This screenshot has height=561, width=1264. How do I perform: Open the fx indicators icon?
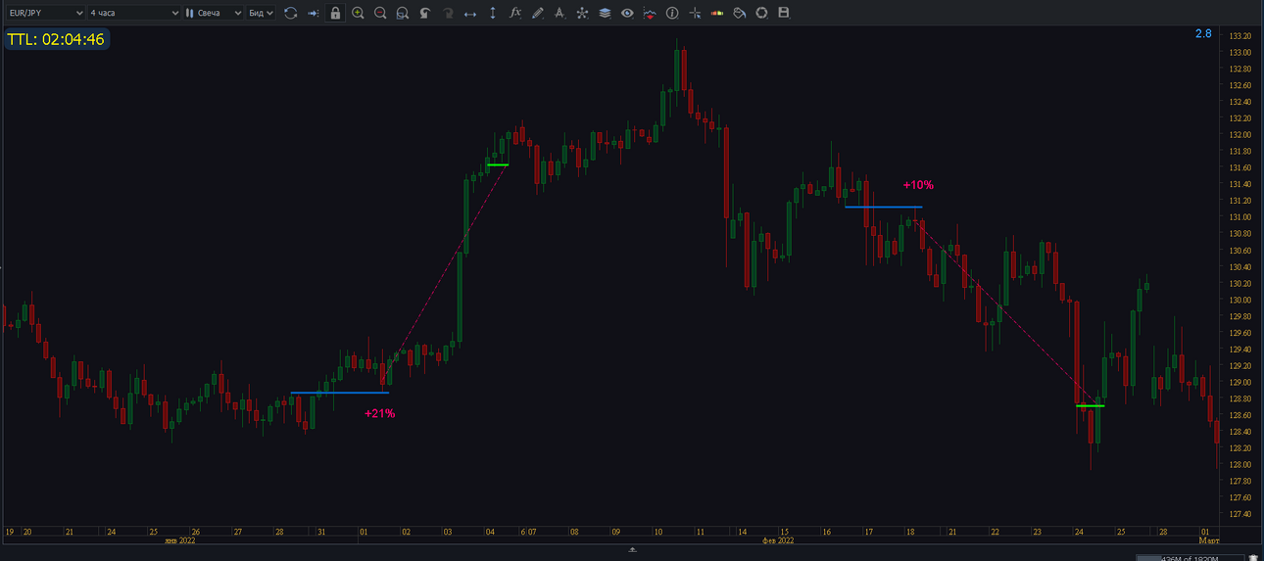515,13
